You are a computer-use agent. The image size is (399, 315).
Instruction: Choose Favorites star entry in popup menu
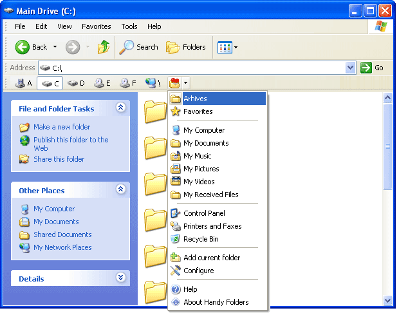pos(218,111)
